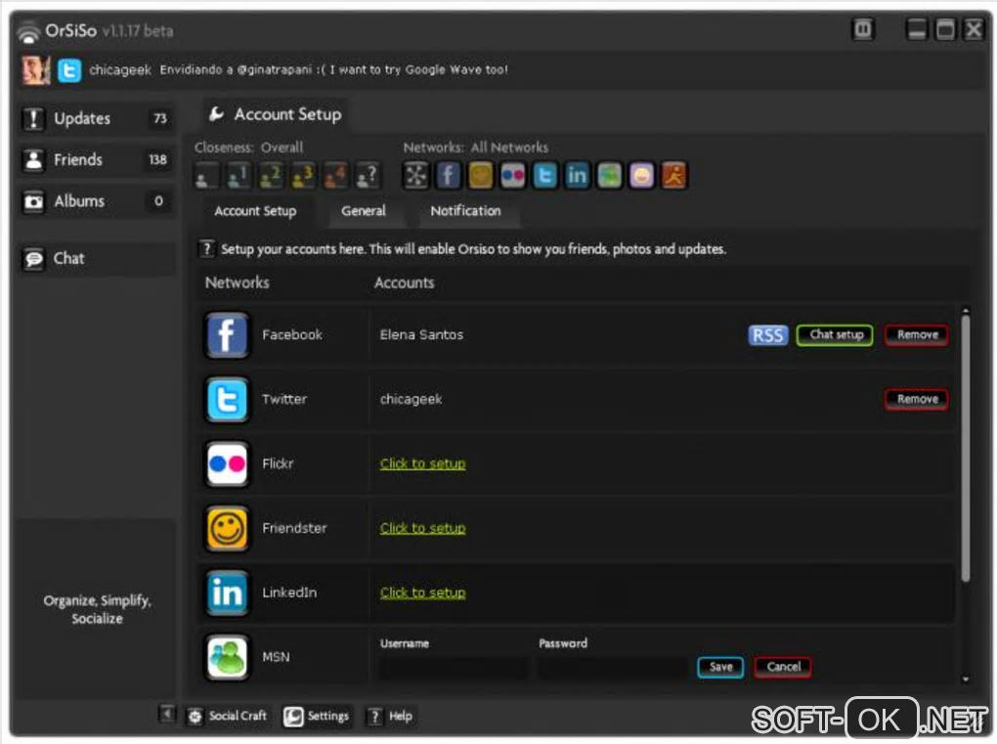The width and height of the screenshot is (997, 744).
Task: Click the Account Setup header with wrench
Action: 276,114
